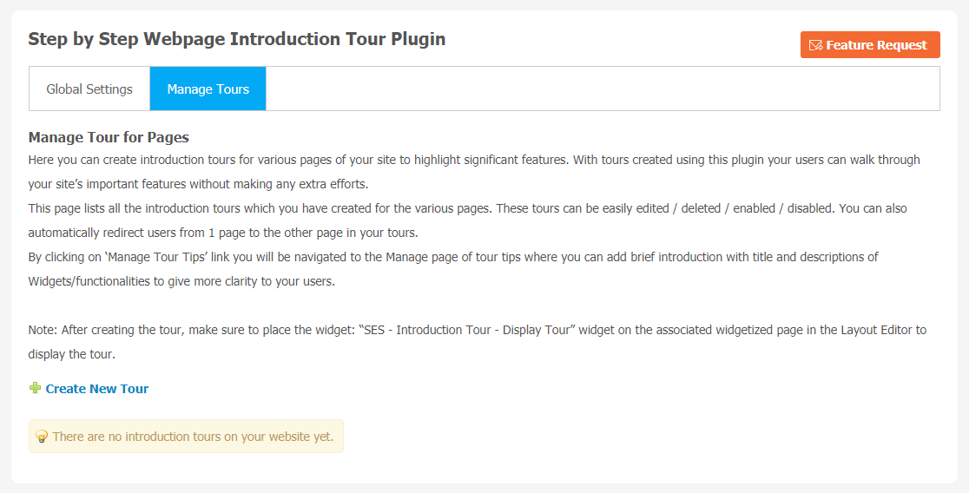
Task: Click the paragraph starting 'Here you can create'
Action: (x=474, y=172)
